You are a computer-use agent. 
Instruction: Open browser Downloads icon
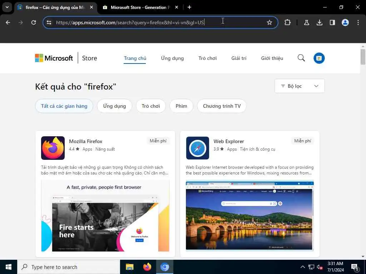coord(319,22)
